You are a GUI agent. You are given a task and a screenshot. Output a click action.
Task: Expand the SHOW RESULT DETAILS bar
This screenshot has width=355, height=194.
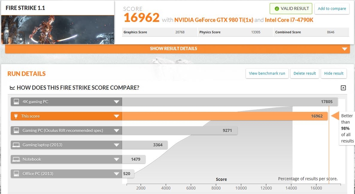click(177, 49)
